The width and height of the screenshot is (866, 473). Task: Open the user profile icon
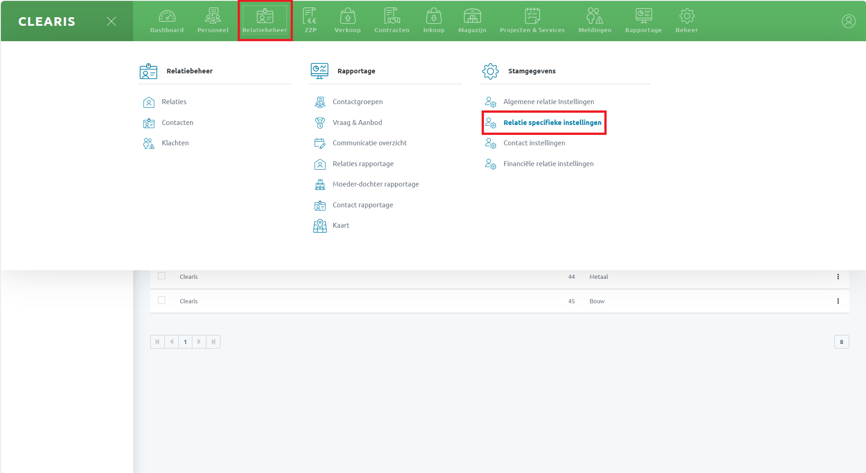tap(848, 21)
